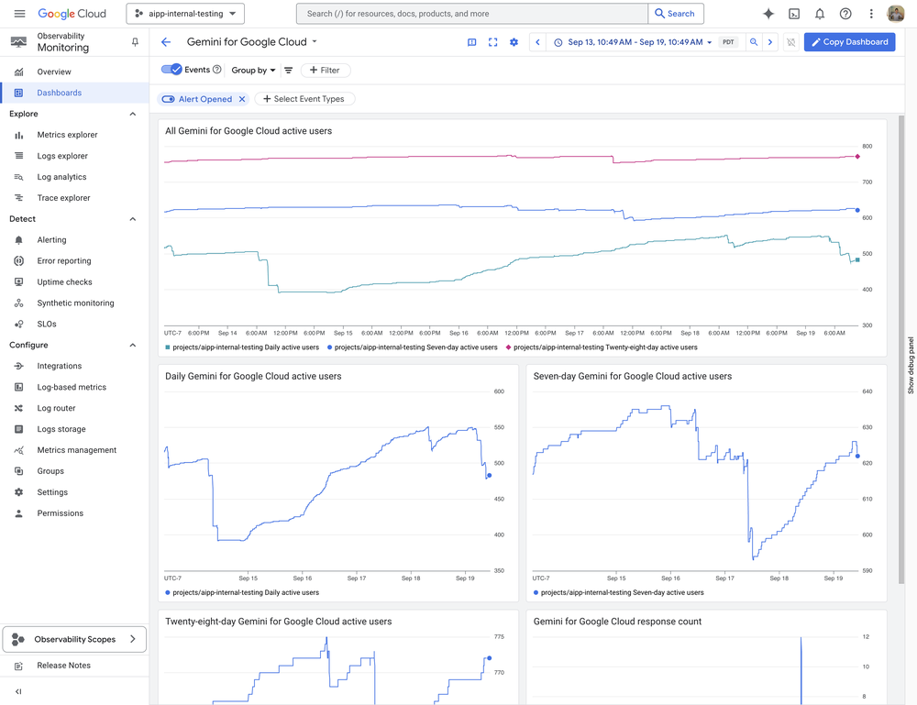Open Metrics explorer in sidebar

[67, 135]
